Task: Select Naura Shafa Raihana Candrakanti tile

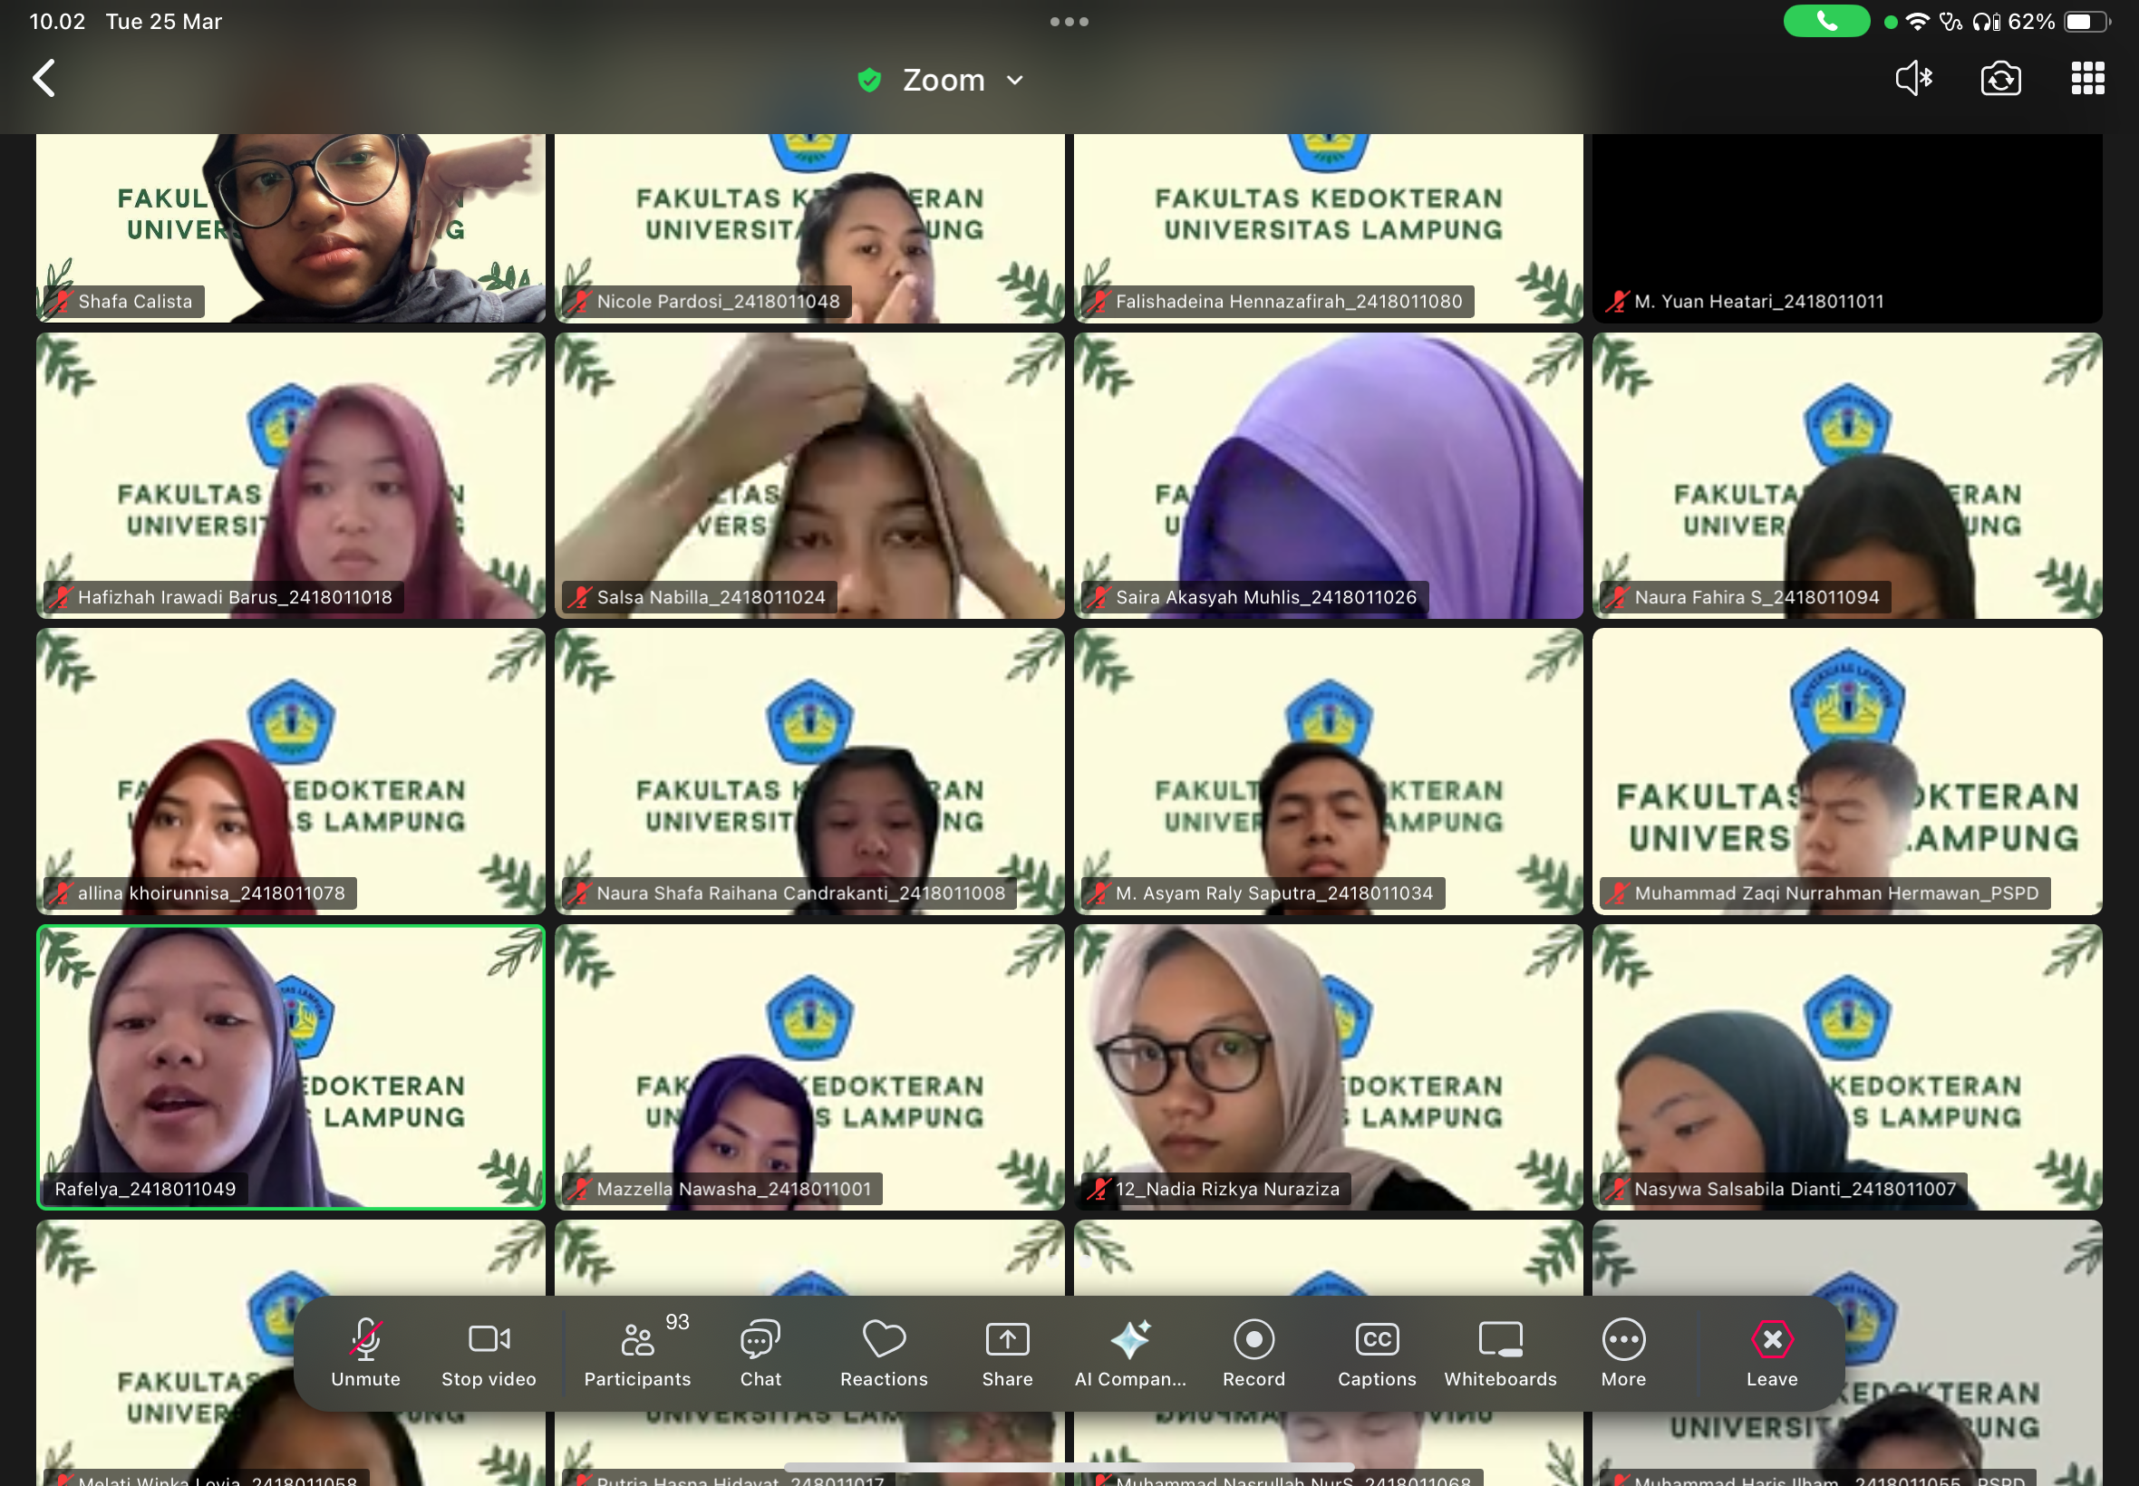Action: 809,771
